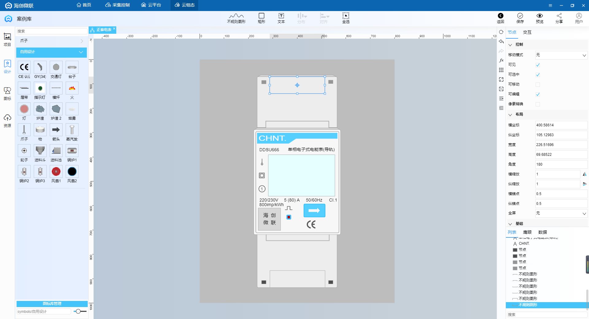Click the horizontal flip icon beside 横缩放
589x319 pixels.
click(x=584, y=174)
